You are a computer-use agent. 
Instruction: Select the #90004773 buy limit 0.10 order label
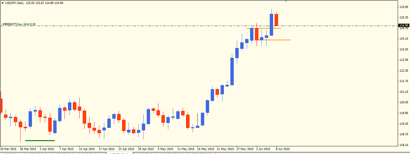pos(19,24)
